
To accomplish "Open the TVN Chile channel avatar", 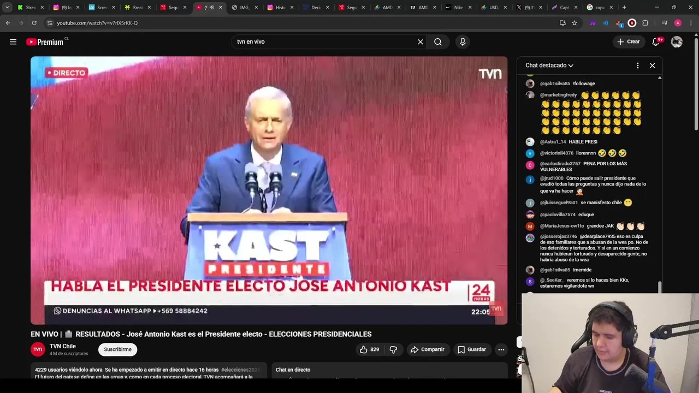I will [38, 349].
